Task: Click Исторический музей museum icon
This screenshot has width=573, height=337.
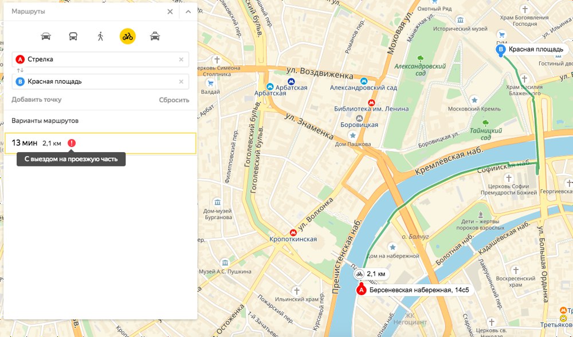Action: (x=461, y=19)
